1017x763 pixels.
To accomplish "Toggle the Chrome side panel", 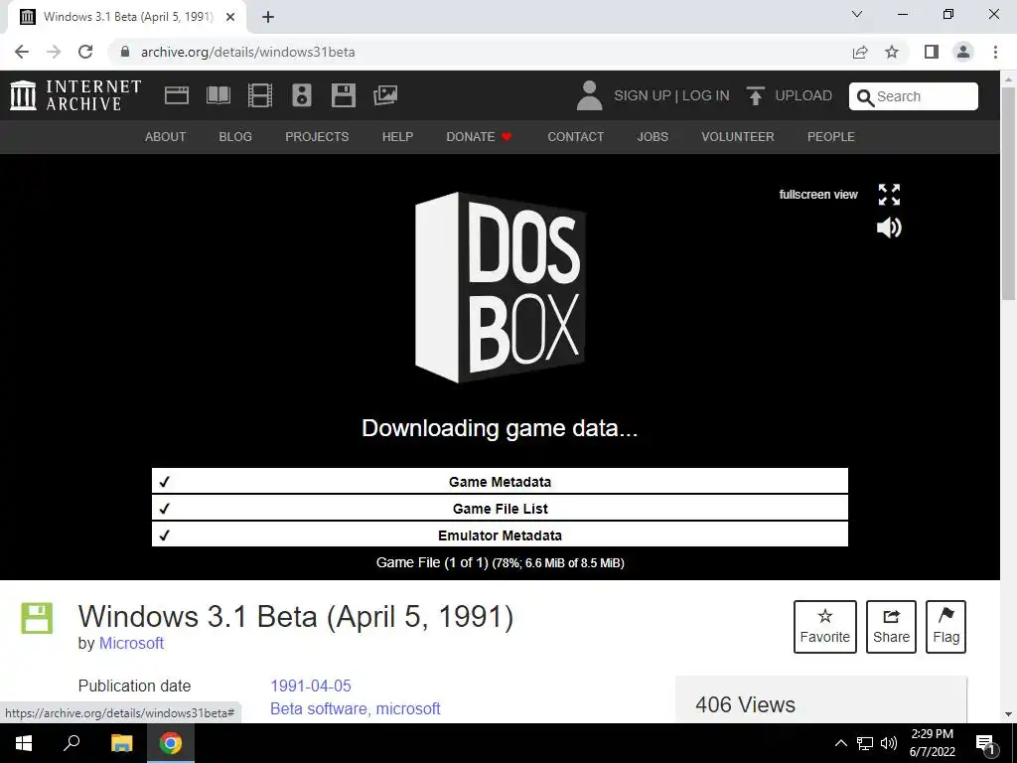I will 932,52.
